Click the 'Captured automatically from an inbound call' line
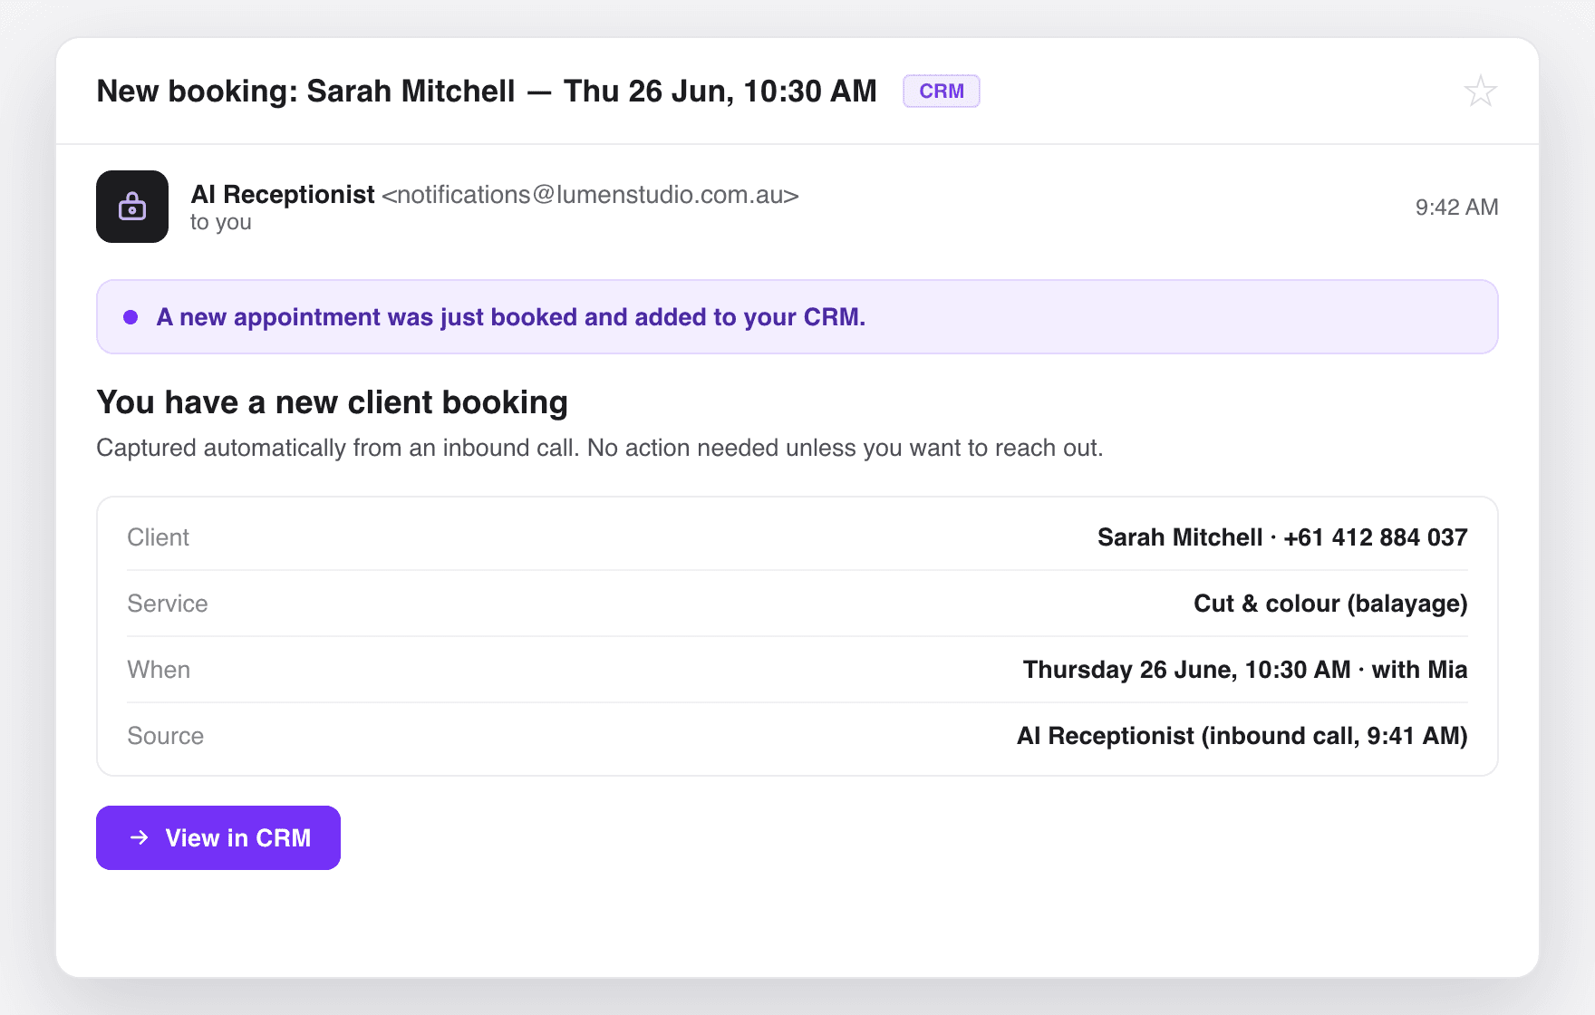This screenshot has height=1015, width=1595. (x=599, y=448)
